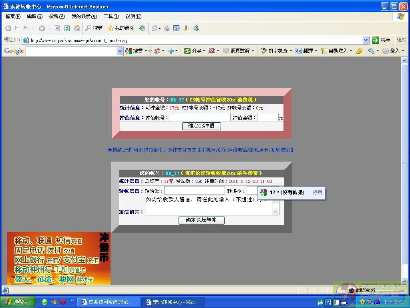Go to the Home page icon

pos(77,28)
